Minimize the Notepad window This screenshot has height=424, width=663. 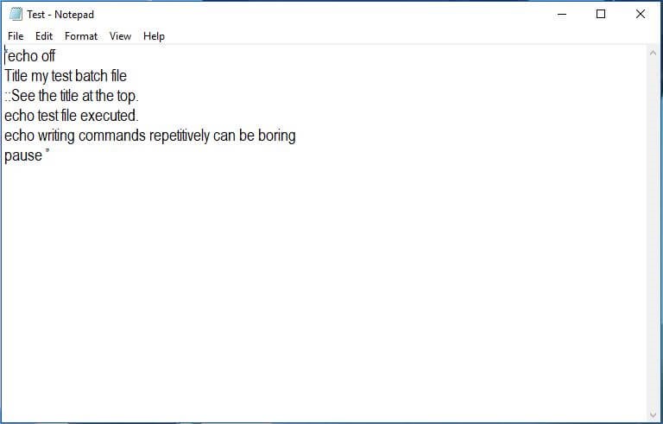pyautogui.click(x=562, y=15)
